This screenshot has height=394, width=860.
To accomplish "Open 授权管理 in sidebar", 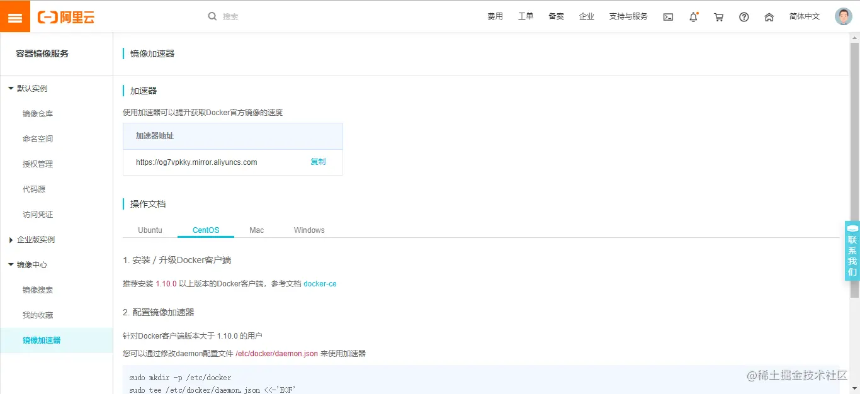I will coord(38,164).
